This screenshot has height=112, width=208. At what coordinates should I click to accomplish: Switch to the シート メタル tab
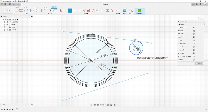pos(36,7)
